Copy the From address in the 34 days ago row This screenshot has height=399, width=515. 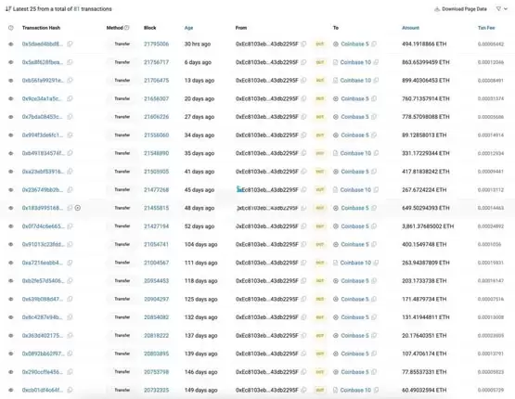[x=303, y=135]
